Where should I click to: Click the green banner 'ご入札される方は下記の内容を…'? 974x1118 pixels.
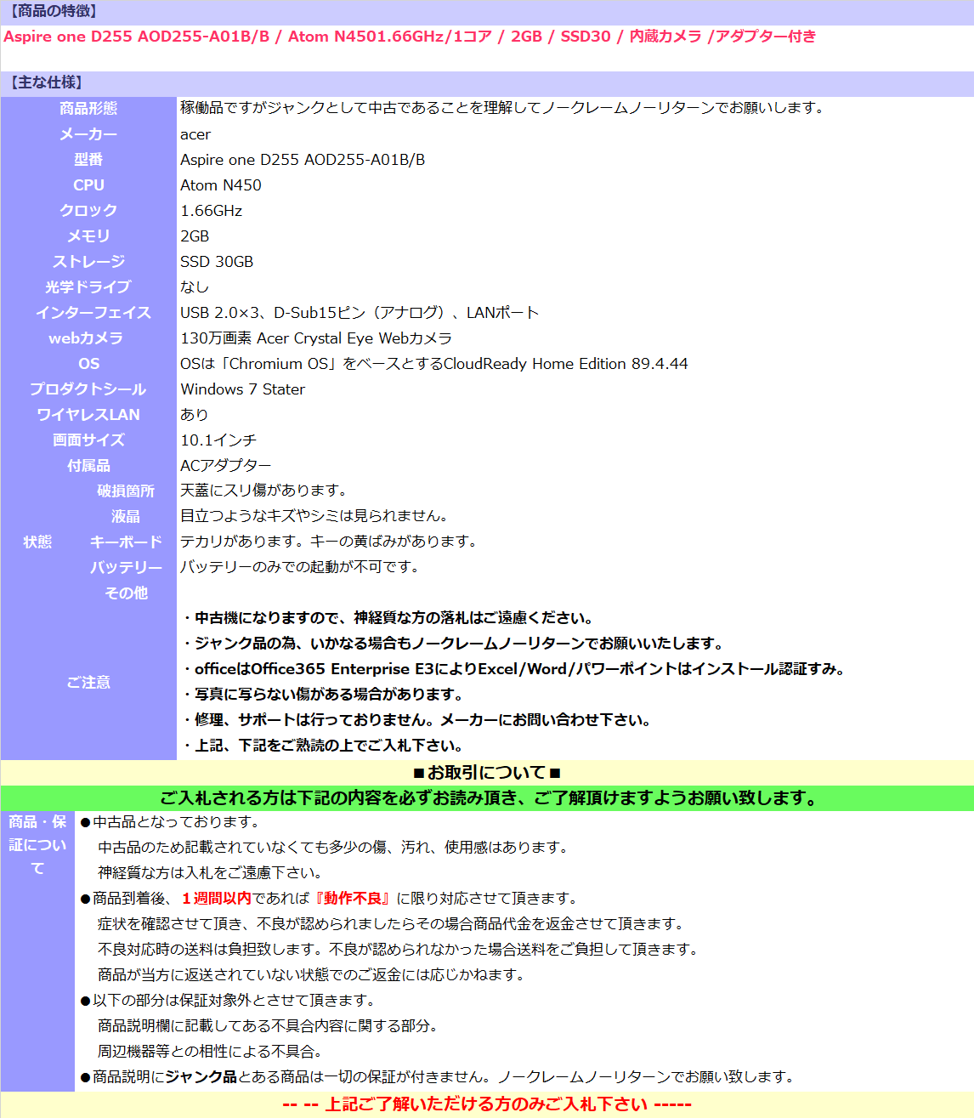tap(487, 798)
